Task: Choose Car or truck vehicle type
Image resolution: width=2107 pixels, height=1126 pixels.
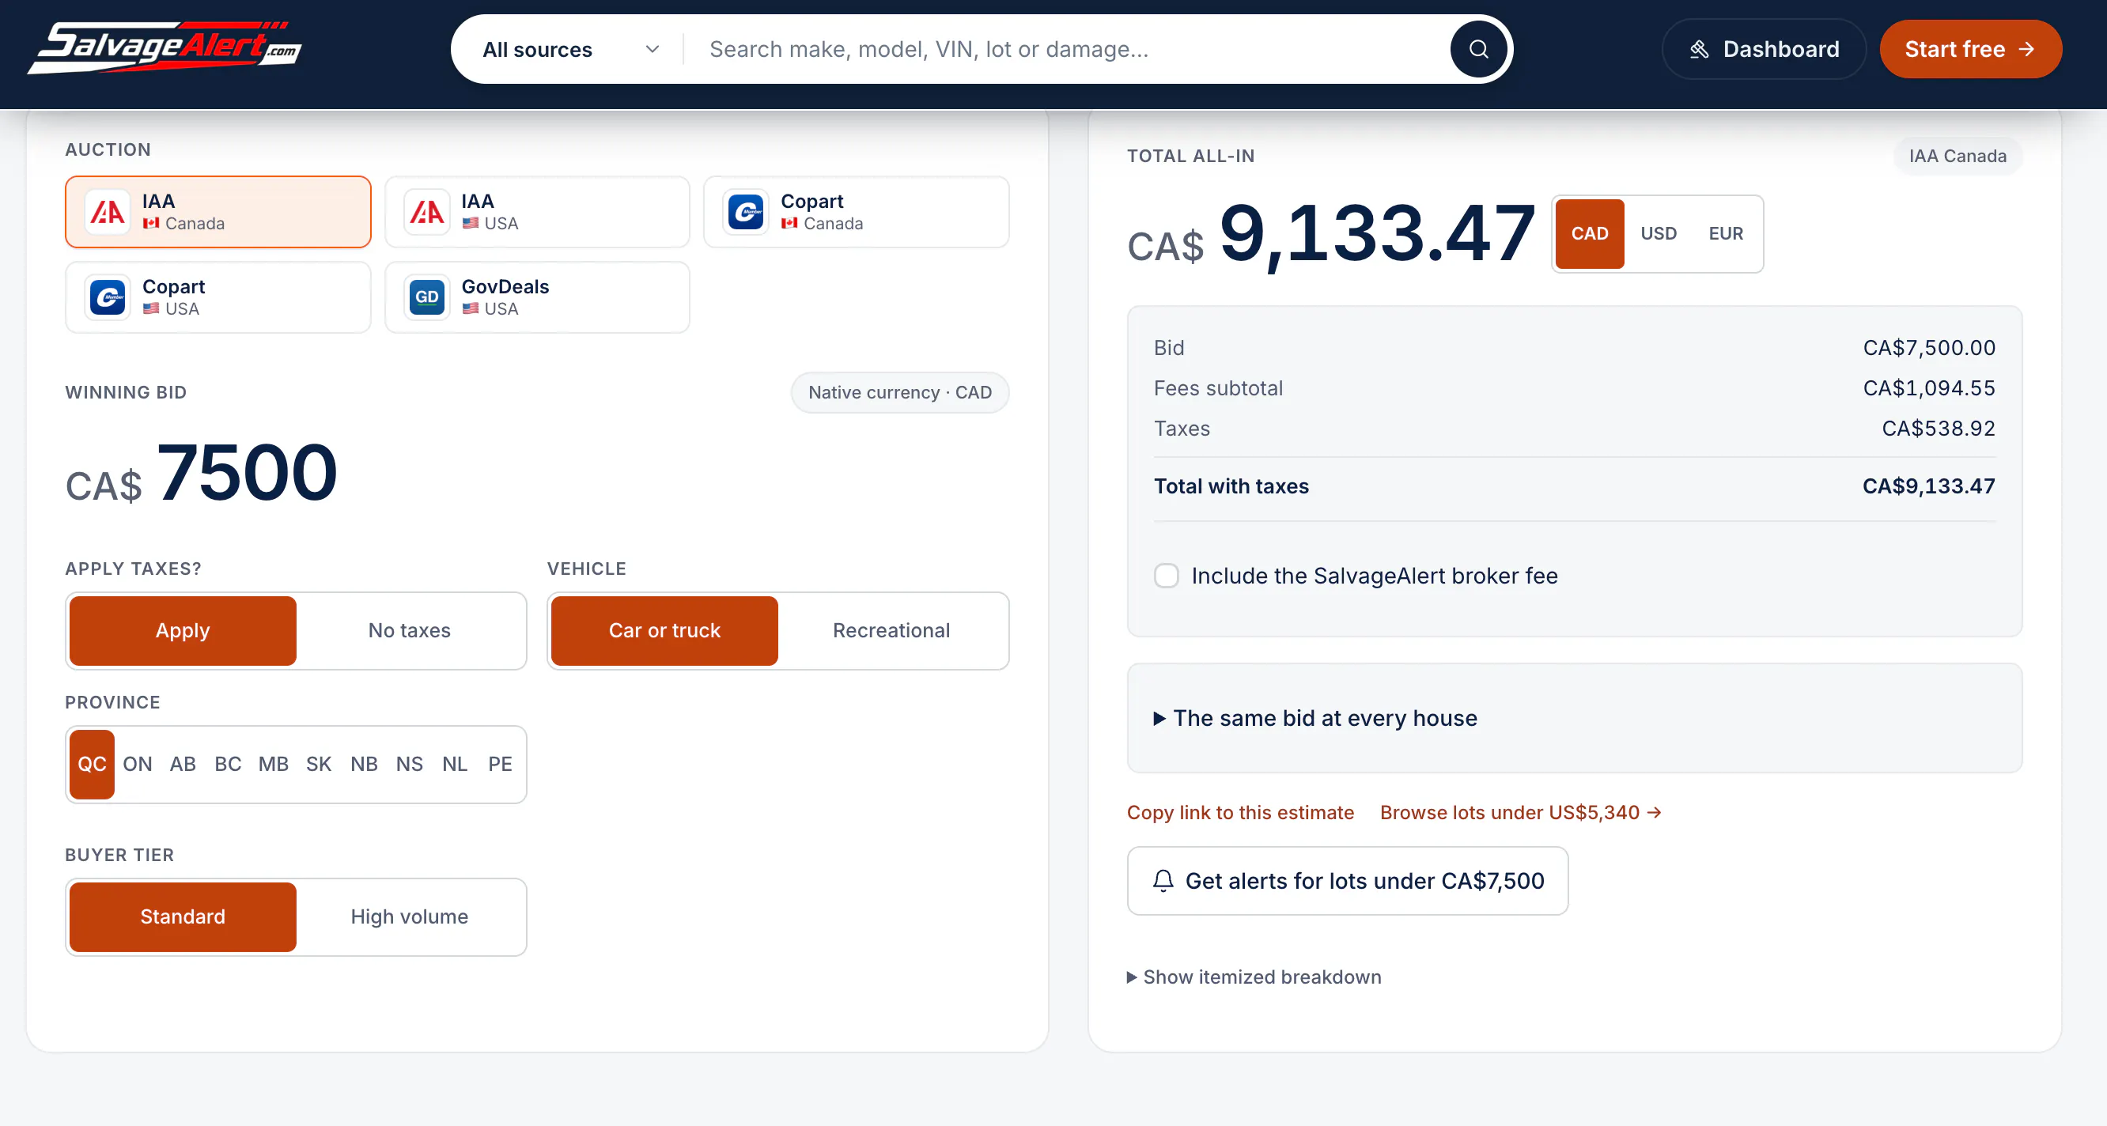Action: (664, 630)
